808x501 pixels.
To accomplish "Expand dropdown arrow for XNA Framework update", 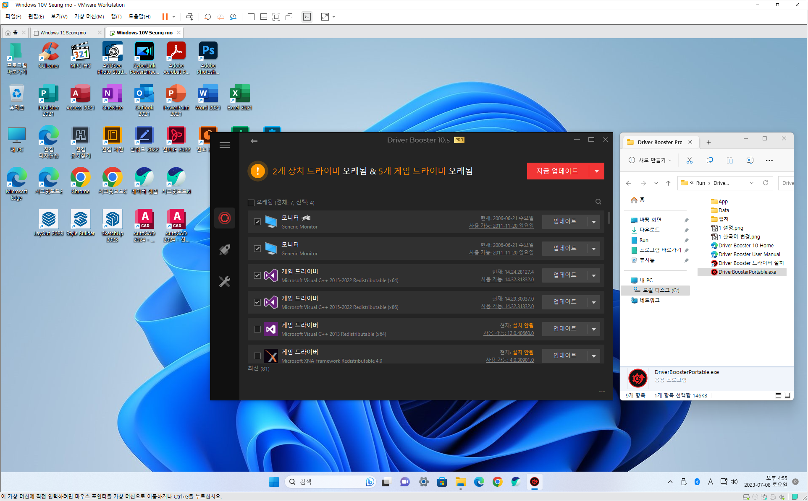I will pos(594,356).
